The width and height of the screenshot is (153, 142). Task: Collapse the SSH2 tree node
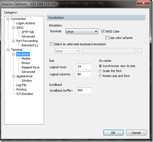[x=13, y=28]
